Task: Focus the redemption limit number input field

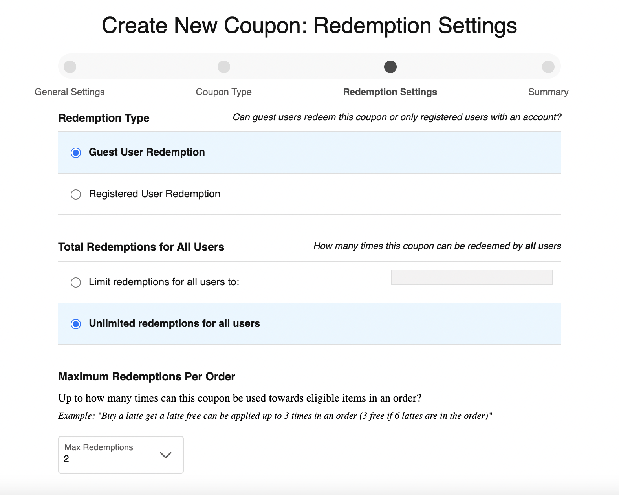Action: point(472,277)
